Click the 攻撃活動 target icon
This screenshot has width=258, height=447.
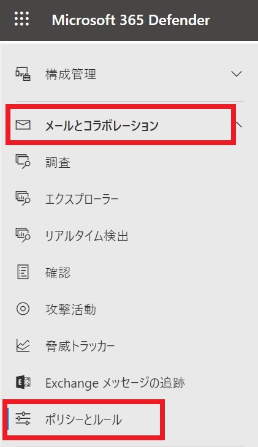tap(23, 309)
